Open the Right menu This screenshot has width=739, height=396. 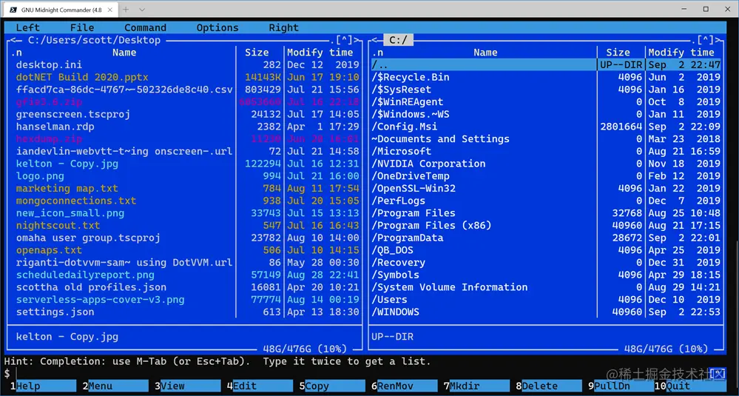click(284, 28)
